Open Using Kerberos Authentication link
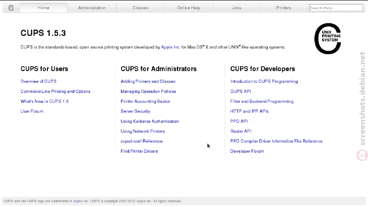 tap(150, 121)
